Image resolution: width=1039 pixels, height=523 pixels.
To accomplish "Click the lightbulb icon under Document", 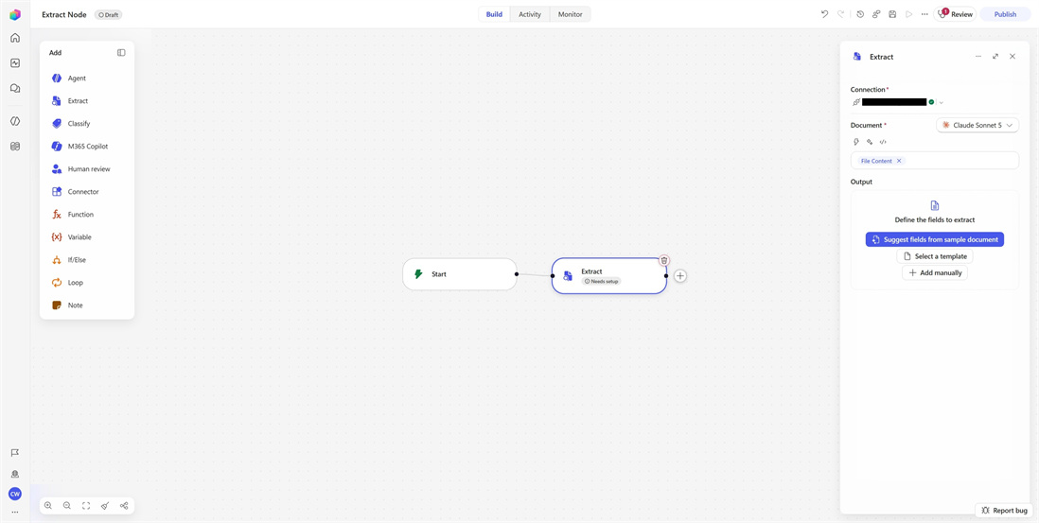I will 856,142.
